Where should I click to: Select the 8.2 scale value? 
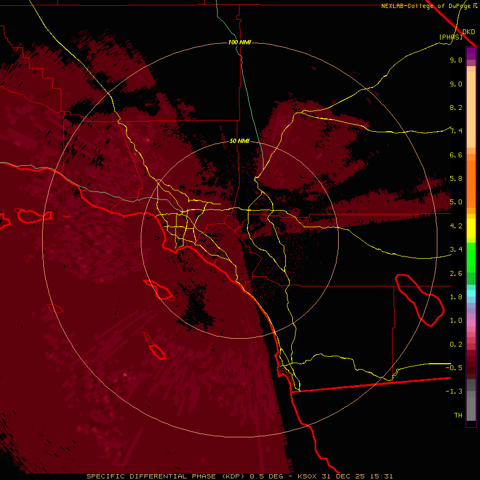tap(456, 107)
